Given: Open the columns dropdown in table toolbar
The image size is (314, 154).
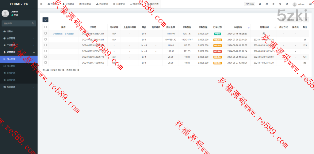Looking at the screenshot, I should (x=290, y=20).
